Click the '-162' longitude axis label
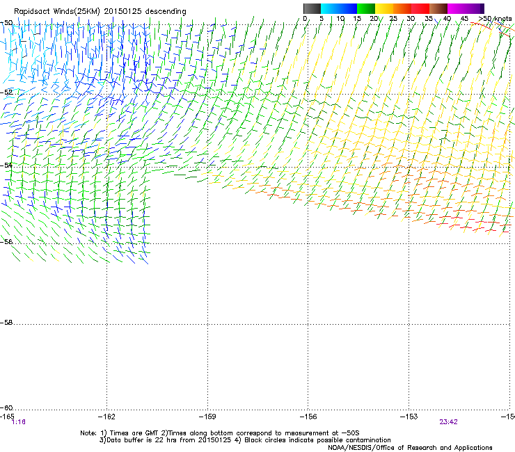 (x=106, y=417)
